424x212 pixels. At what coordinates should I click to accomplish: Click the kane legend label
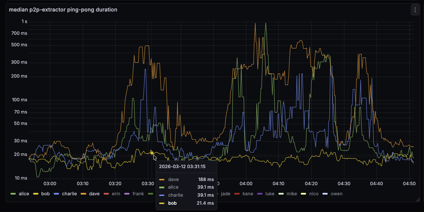click(x=248, y=194)
